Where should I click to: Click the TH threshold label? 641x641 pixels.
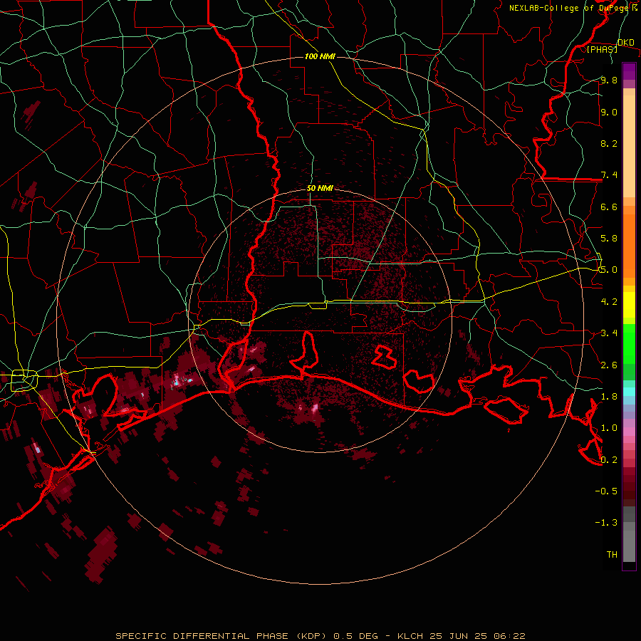[612, 554]
